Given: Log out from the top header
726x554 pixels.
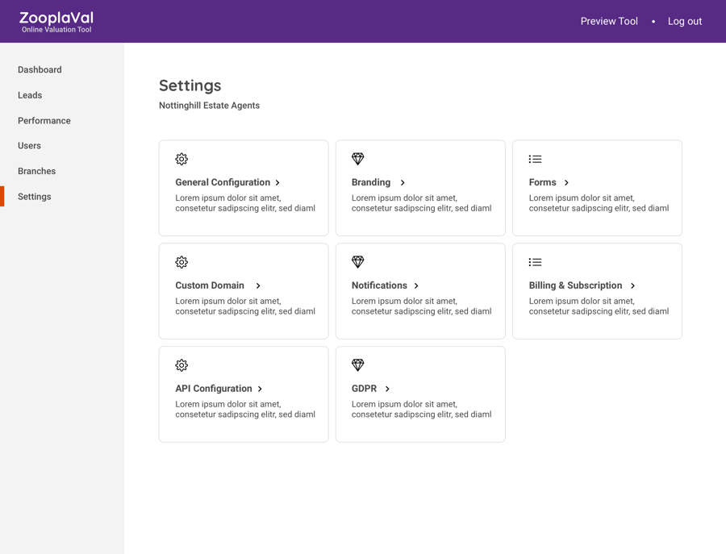Looking at the screenshot, I should [x=685, y=22].
